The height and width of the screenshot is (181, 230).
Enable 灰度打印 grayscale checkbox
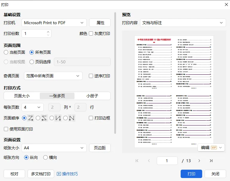91,33
